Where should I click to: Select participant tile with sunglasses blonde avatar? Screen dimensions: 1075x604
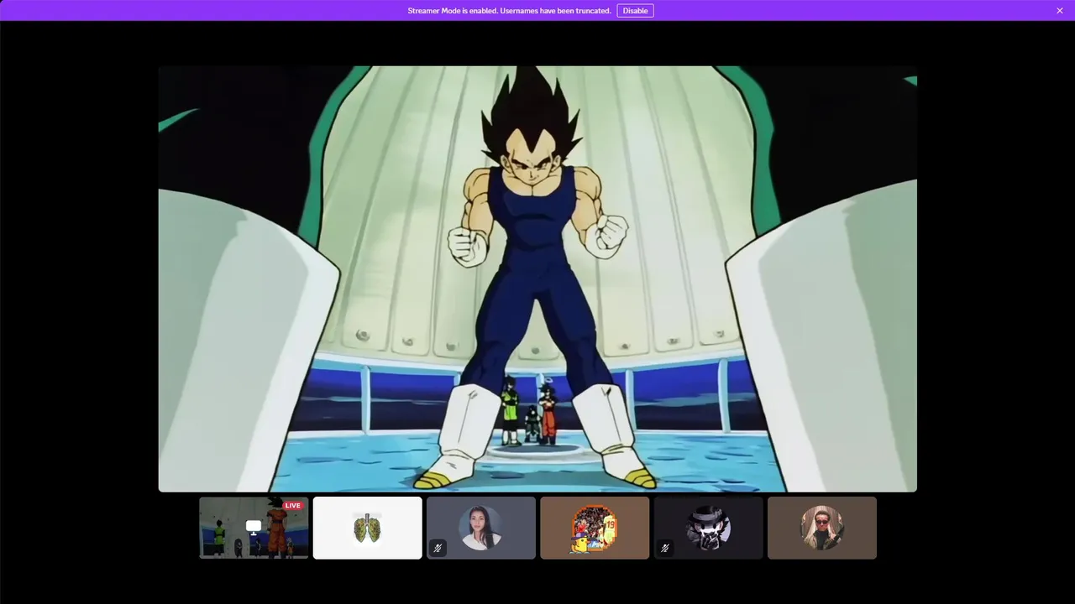(822, 528)
